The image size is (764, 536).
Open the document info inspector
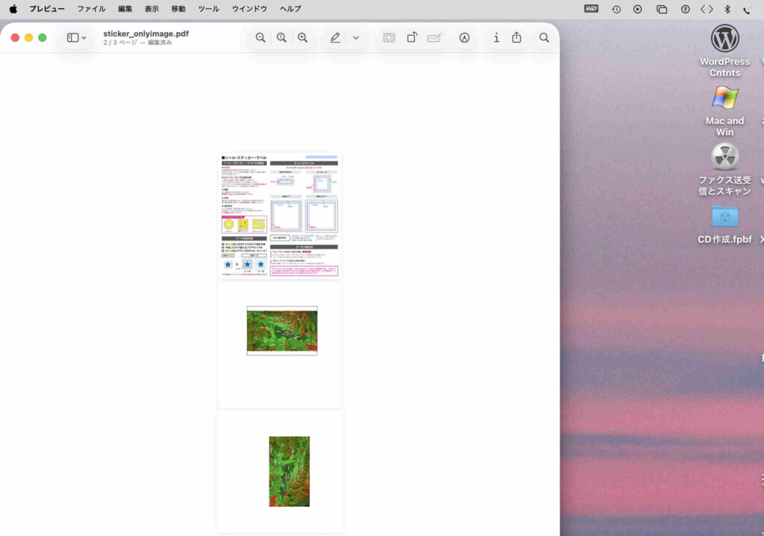coord(496,37)
